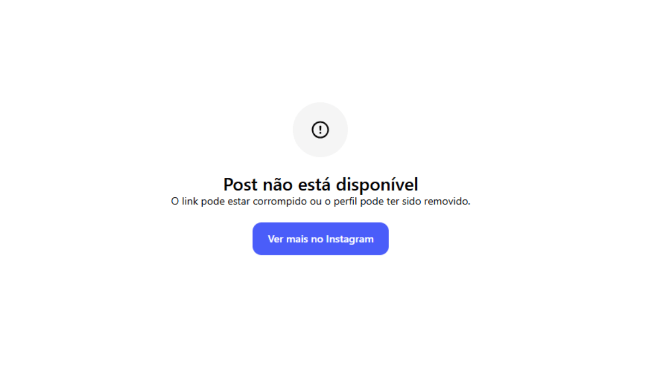The width and height of the screenshot is (654, 367).
Task: Click the word 'não' in the title
Action: (278, 184)
